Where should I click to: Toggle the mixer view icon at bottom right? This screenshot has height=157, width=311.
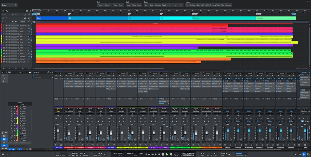pos(304,154)
